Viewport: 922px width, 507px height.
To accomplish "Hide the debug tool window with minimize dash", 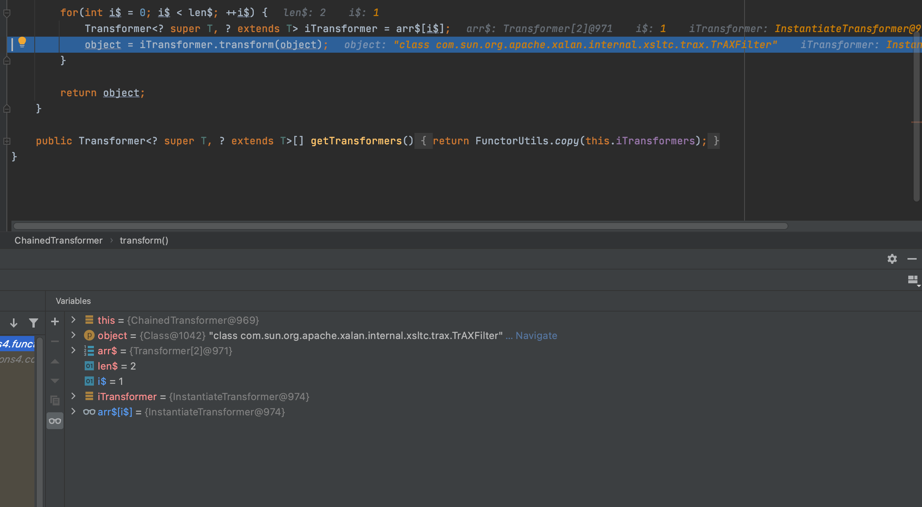I will tap(912, 259).
